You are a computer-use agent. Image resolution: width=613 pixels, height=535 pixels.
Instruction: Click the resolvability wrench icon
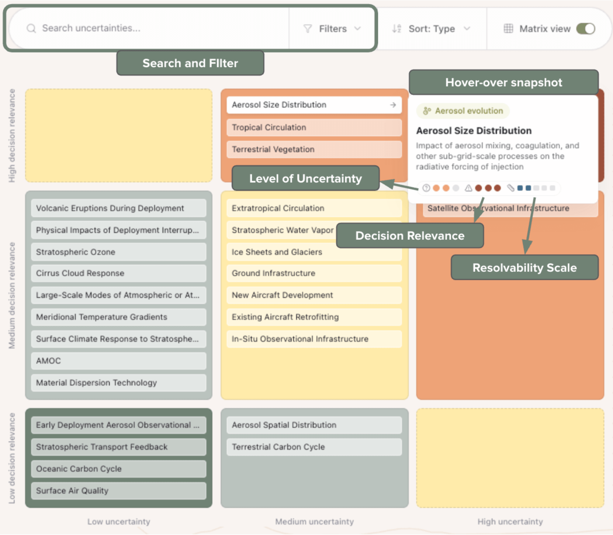pyautogui.click(x=511, y=188)
